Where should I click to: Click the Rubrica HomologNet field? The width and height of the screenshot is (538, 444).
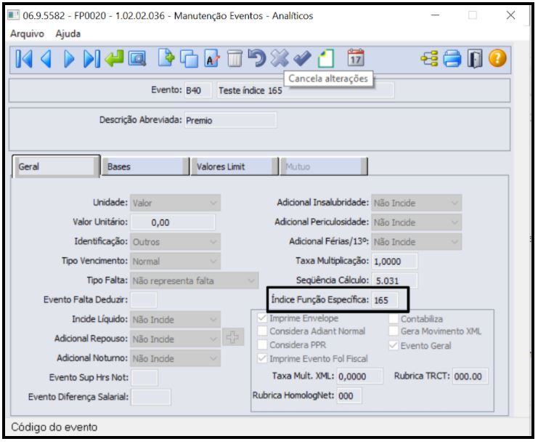[x=349, y=395]
